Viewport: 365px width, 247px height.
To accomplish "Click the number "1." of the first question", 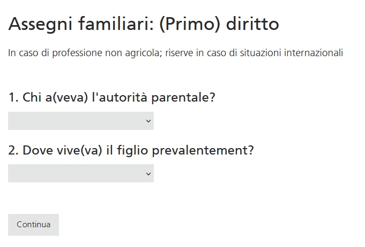I will [x=13, y=98].
